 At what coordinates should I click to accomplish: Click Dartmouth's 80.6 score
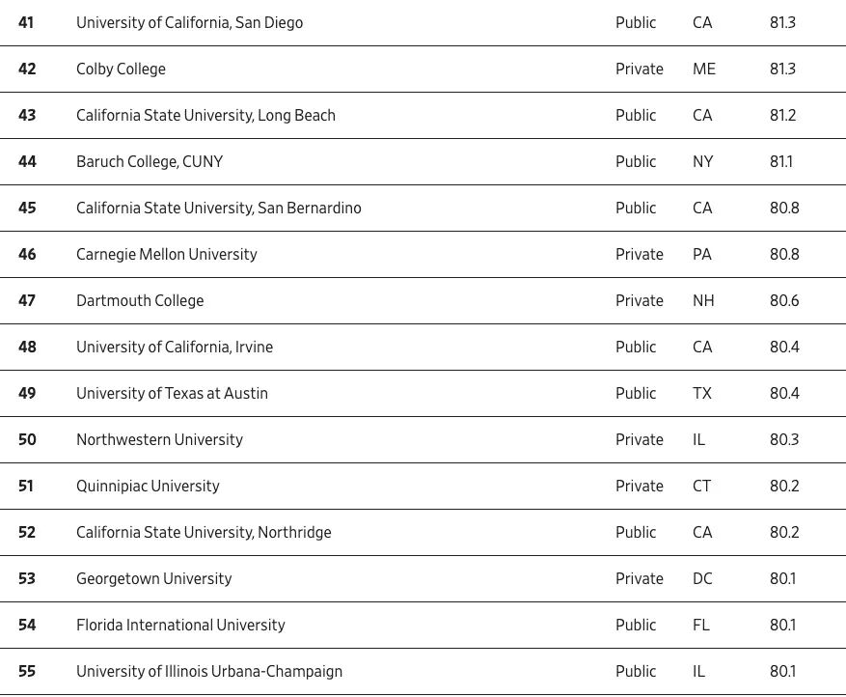[x=784, y=300]
